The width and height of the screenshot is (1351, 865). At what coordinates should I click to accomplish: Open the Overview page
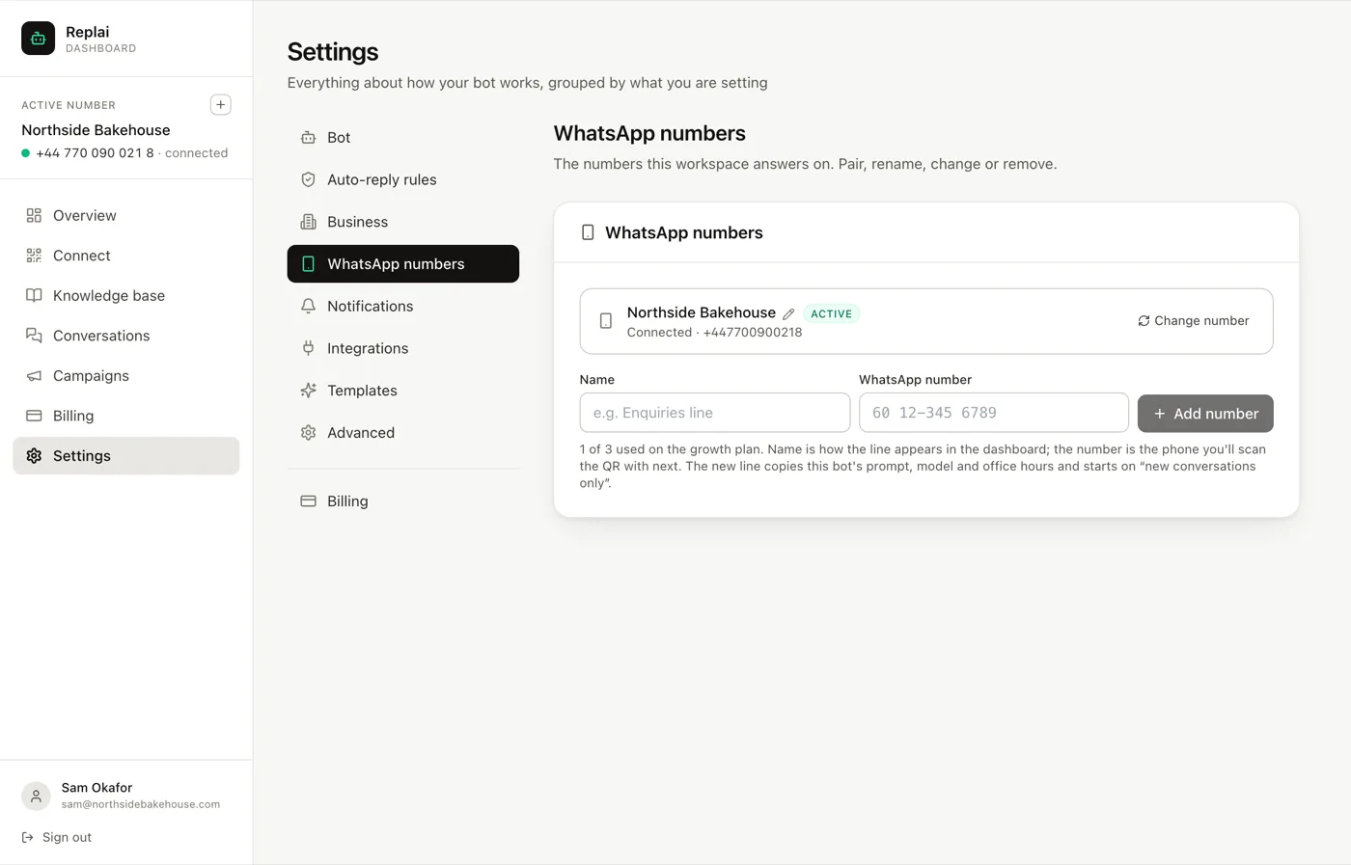tap(126, 216)
